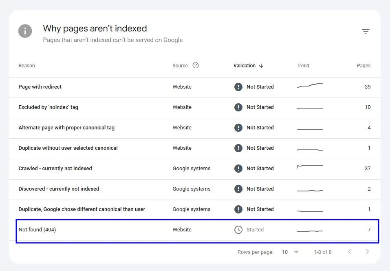Click the Reason column header
Image resolution: width=390 pixels, height=271 pixels.
pos(26,66)
